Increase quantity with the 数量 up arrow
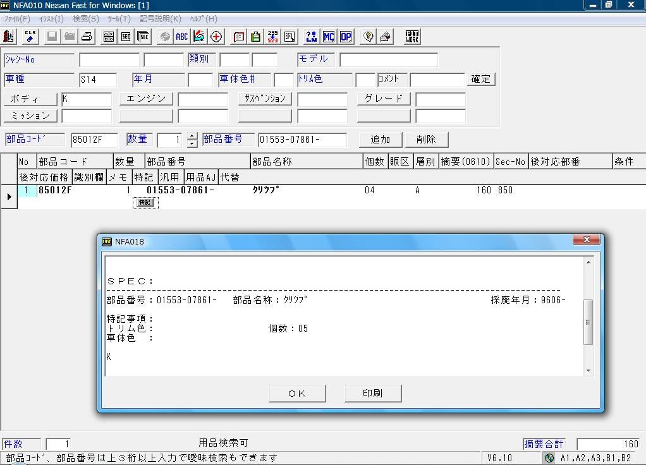Image resolution: width=646 pixels, height=465 pixels. click(x=192, y=136)
